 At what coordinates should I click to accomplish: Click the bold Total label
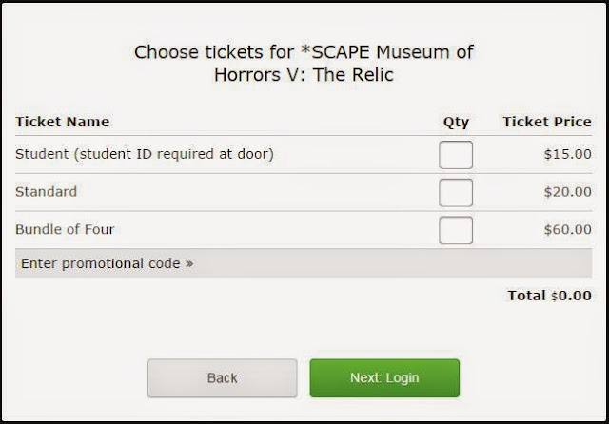click(x=526, y=296)
